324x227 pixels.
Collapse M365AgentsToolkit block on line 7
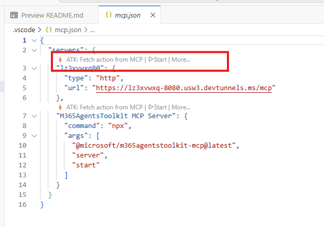coord(34,116)
